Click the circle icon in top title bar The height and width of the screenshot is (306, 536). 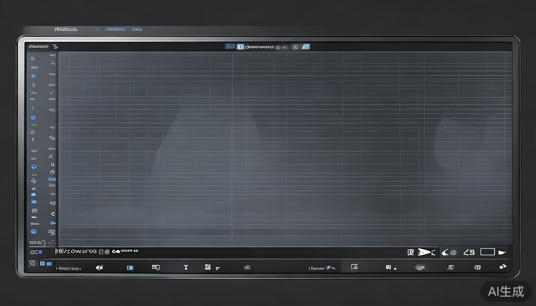click(x=295, y=47)
